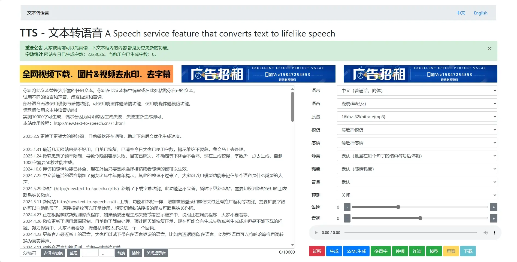Open the SSML生成 feature
517x262 pixels.
[x=356, y=251]
